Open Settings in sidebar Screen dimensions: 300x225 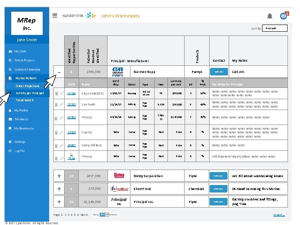pyautogui.click(x=20, y=142)
